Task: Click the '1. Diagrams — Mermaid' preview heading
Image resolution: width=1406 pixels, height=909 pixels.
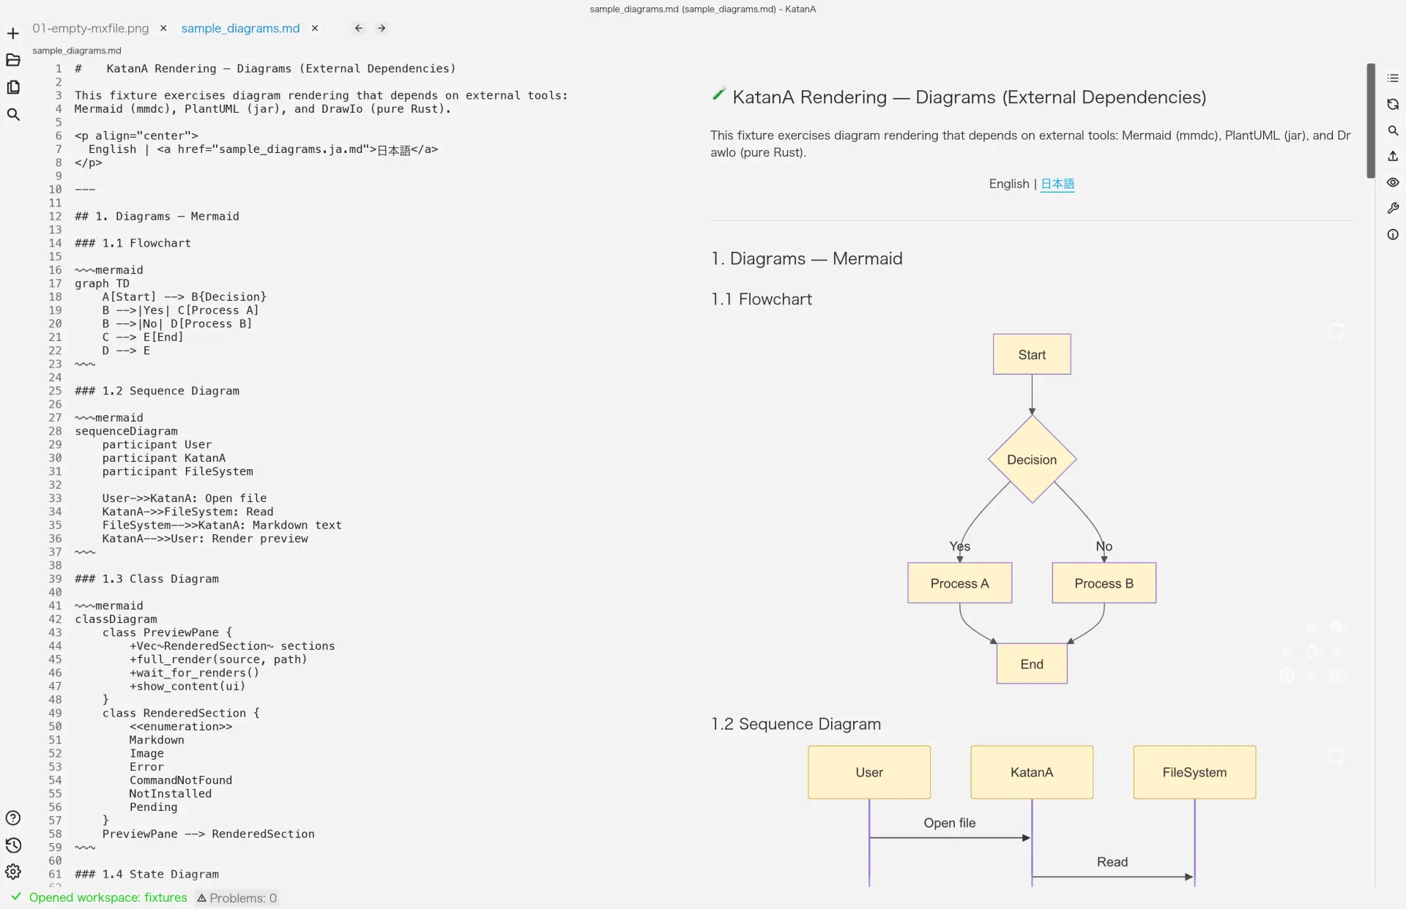Action: point(806,258)
